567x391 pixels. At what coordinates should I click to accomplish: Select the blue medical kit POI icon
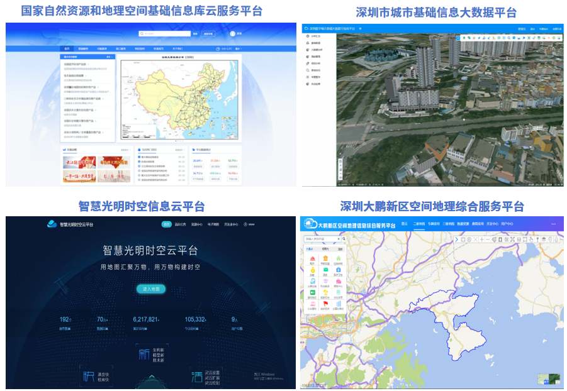[338, 270]
